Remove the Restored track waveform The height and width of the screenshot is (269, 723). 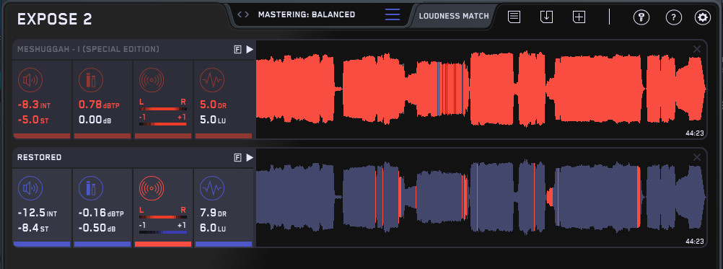(x=697, y=157)
